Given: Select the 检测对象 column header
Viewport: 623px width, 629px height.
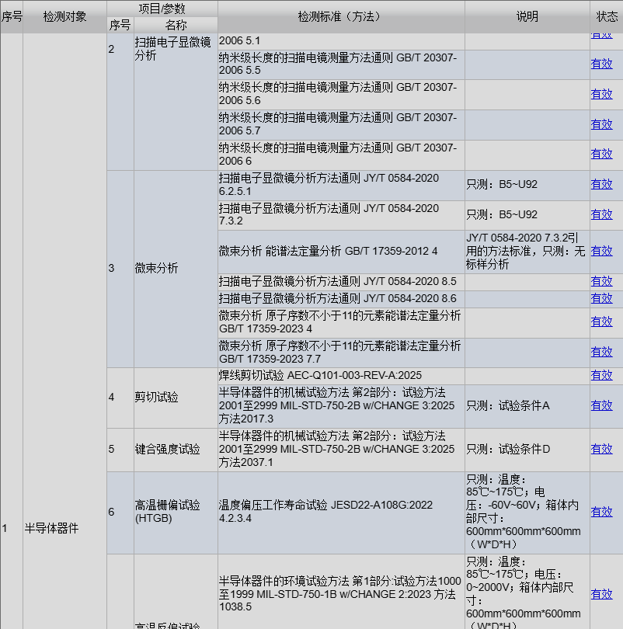Looking at the screenshot, I should coord(64,16).
